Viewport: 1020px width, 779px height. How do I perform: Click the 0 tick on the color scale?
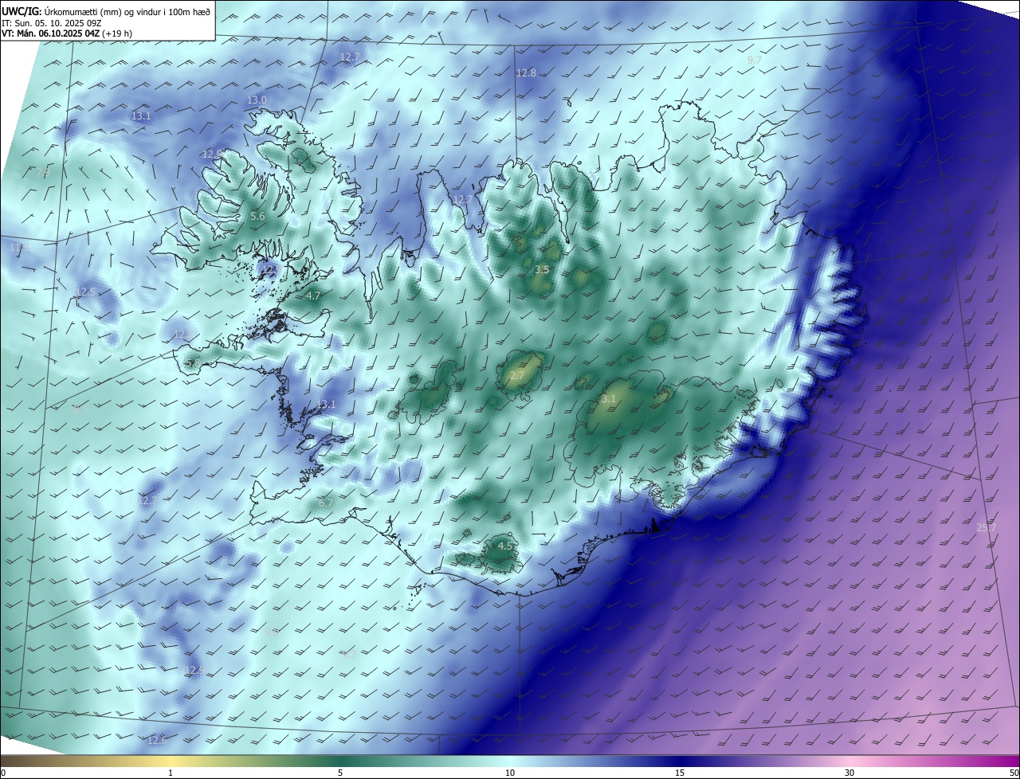pyautogui.click(x=3, y=773)
